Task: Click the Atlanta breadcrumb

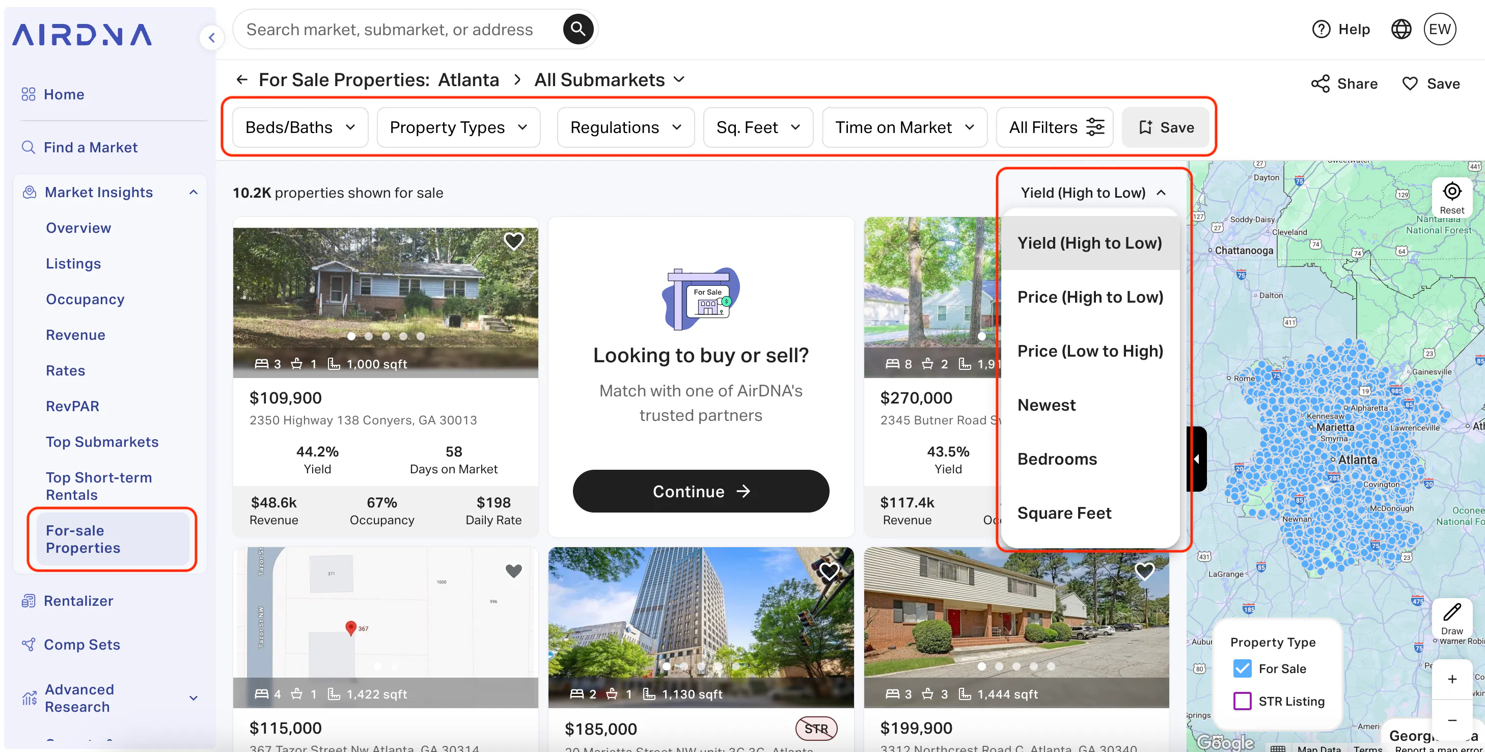Action: (468, 79)
